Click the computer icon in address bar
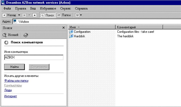 coord(15,22)
